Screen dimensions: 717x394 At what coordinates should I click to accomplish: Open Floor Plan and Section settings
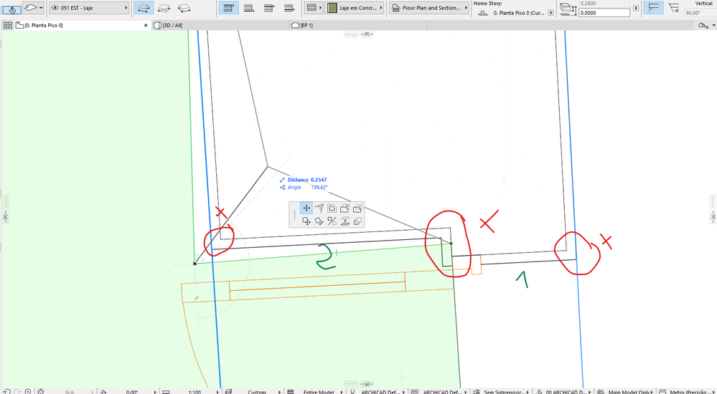click(429, 8)
